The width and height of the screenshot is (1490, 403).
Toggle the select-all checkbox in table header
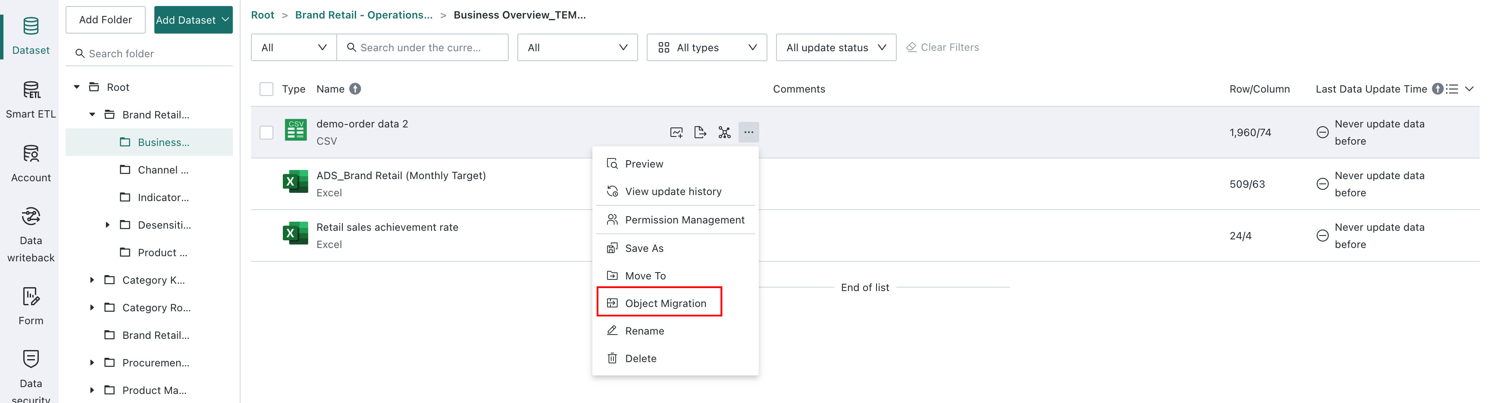pyautogui.click(x=266, y=89)
